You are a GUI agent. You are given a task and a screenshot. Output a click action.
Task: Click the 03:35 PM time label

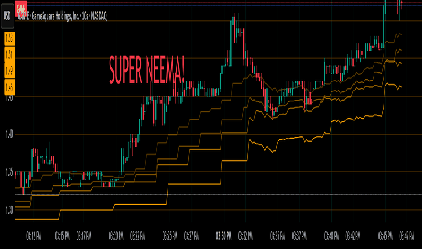tap(278, 236)
